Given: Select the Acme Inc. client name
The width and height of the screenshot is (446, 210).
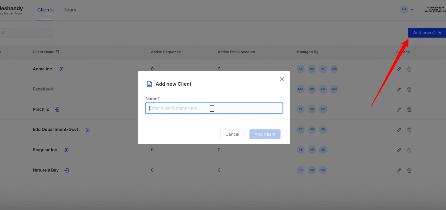Looking at the screenshot, I should pyautogui.click(x=43, y=69).
